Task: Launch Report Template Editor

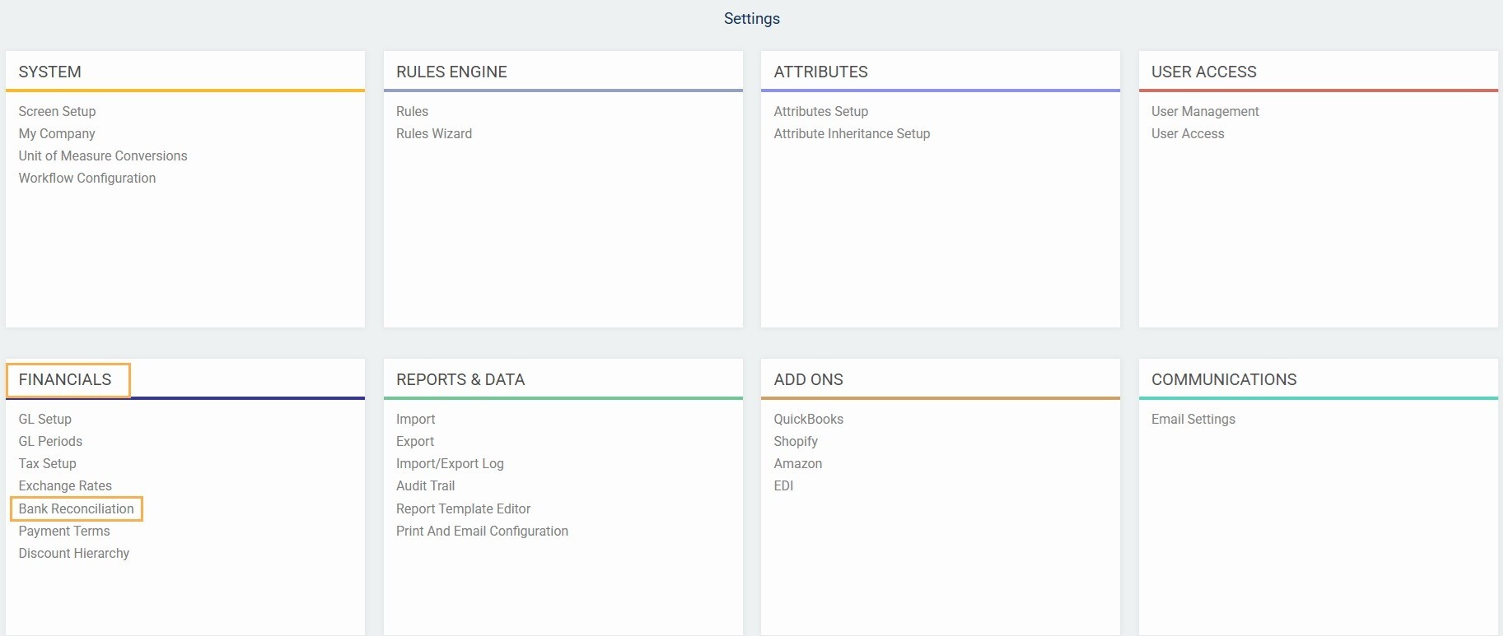Action: (x=463, y=508)
